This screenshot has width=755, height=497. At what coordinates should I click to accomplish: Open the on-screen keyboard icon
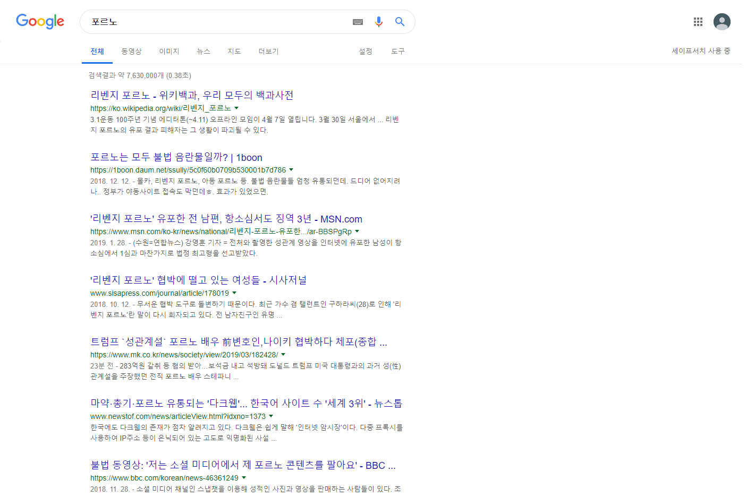pyautogui.click(x=358, y=22)
